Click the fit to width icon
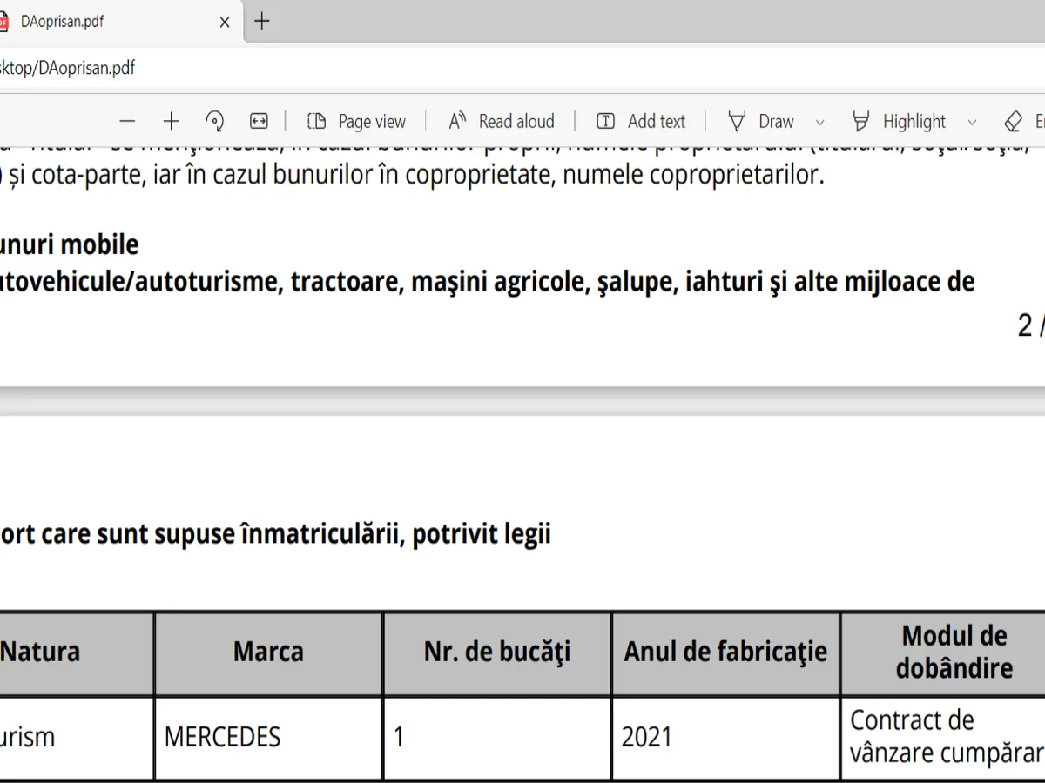The image size is (1045, 783). 259,122
